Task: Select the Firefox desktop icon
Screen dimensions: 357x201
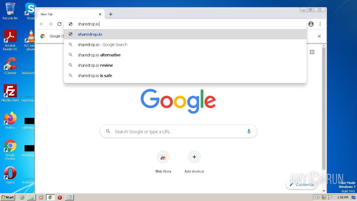Action: 10,121
